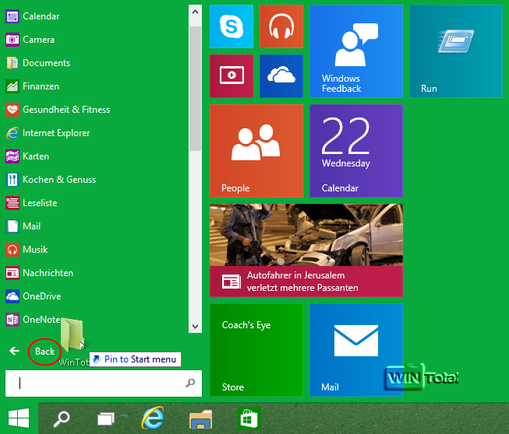The width and height of the screenshot is (509, 434).
Task: Launch the Video tile
Action: pos(232,75)
